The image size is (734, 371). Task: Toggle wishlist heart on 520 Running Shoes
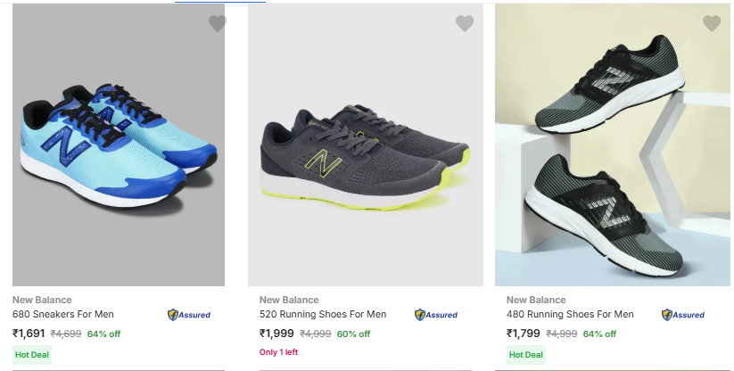click(x=465, y=24)
